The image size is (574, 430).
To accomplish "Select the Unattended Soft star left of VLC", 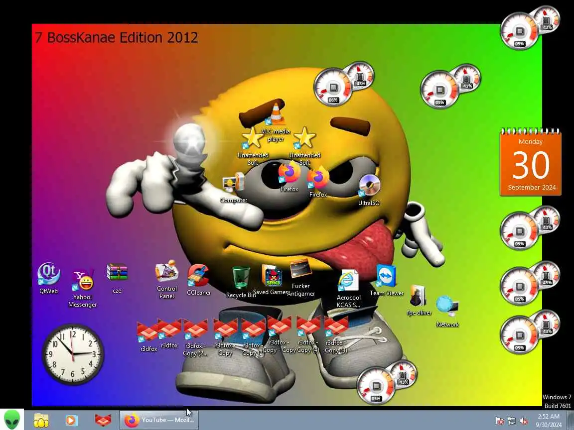I will [253, 145].
